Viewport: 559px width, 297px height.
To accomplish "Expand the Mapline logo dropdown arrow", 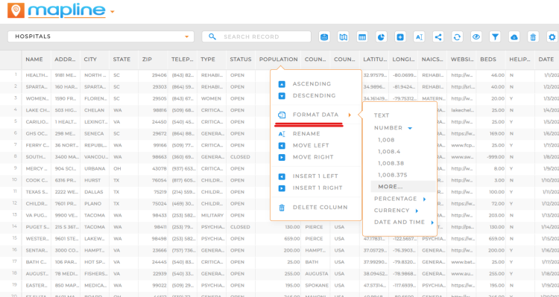I will pos(113,11).
